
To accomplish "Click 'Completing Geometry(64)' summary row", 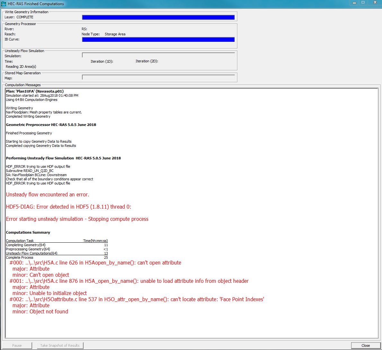I will click(x=57, y=245).
